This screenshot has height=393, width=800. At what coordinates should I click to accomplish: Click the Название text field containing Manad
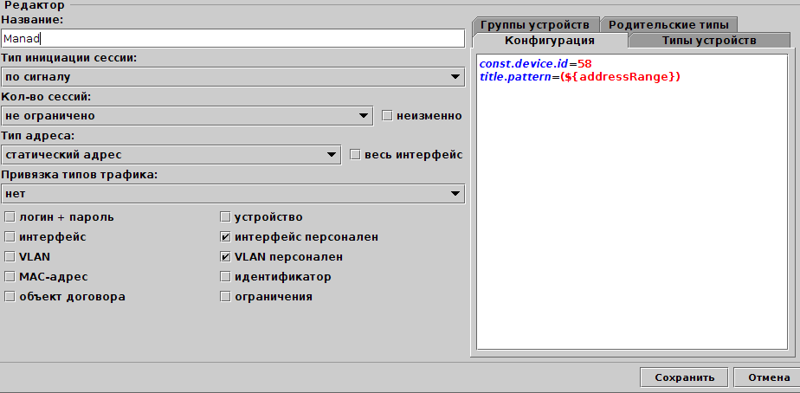(233, 38)
